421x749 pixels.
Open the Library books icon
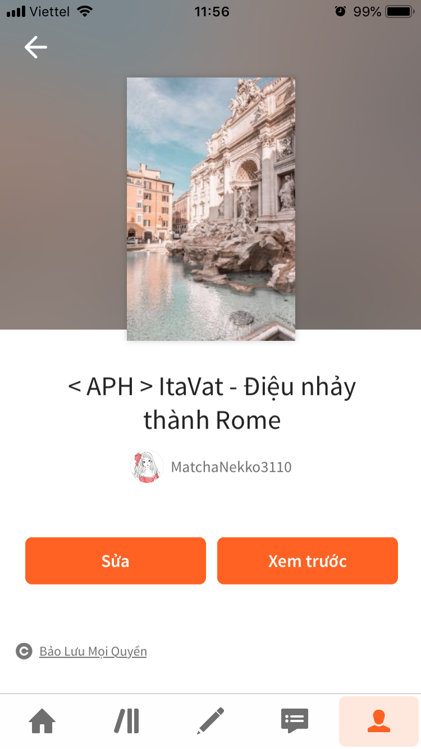127,721
